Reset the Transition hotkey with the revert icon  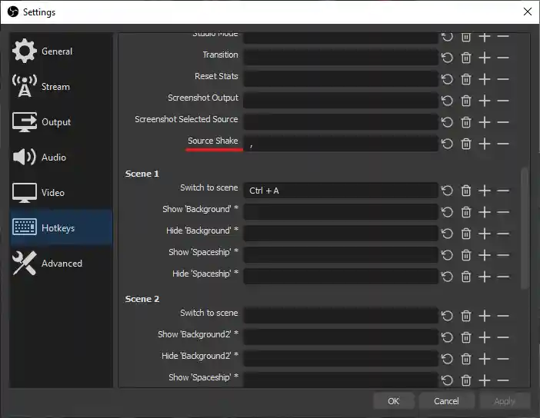pyautogui.click(x=447, y=58)
